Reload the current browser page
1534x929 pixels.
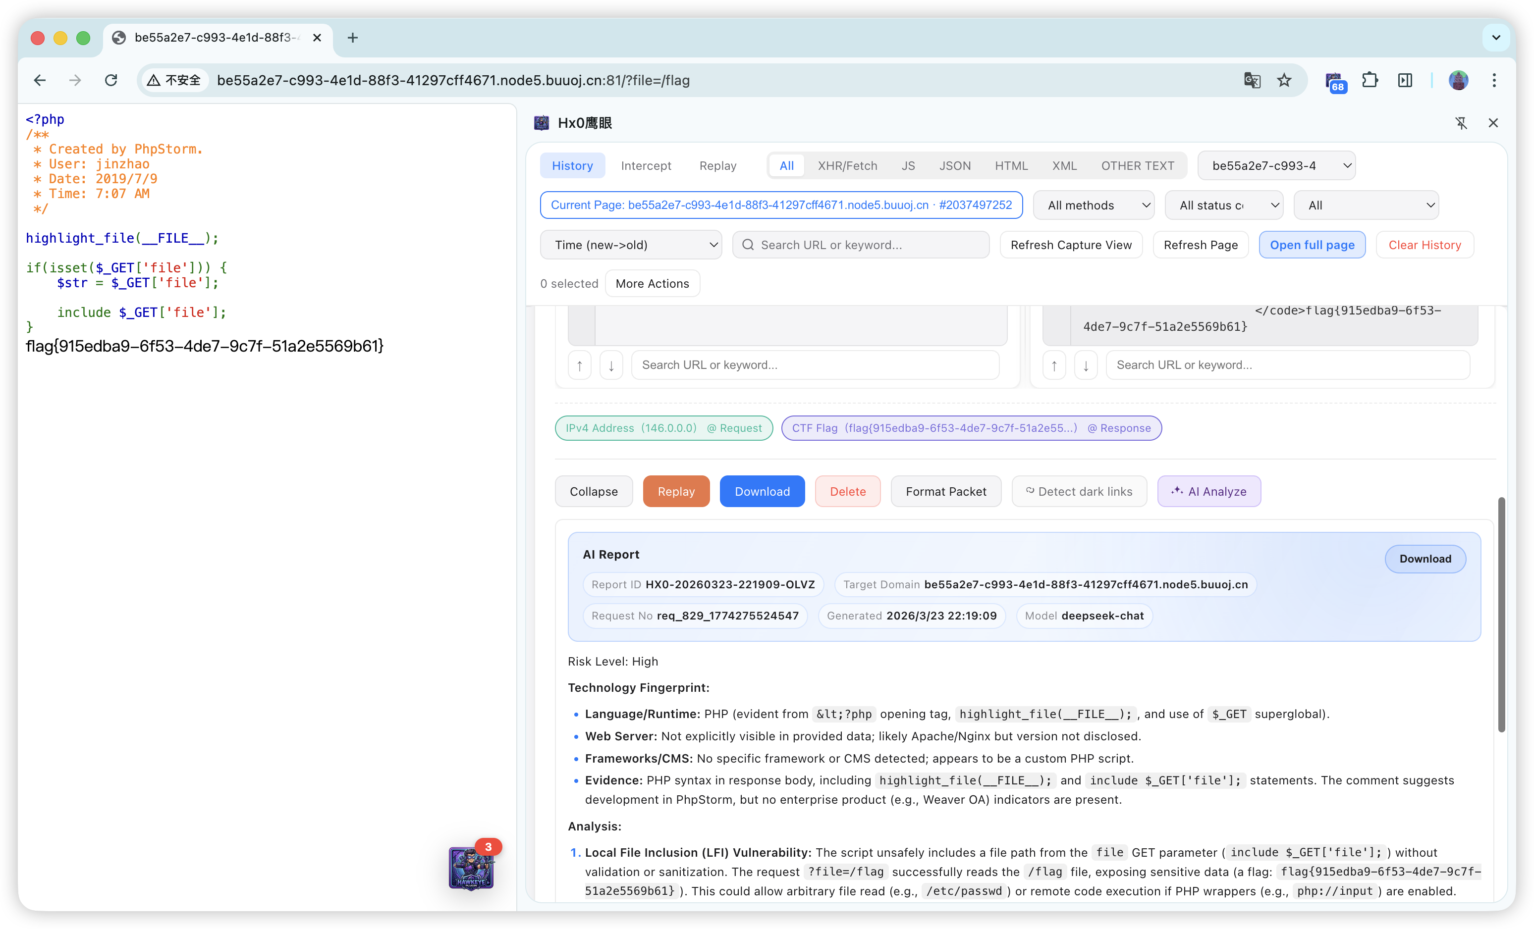111,80
